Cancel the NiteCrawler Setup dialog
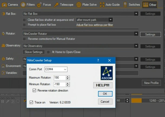The image size is (165, 117). click(105, 102)
